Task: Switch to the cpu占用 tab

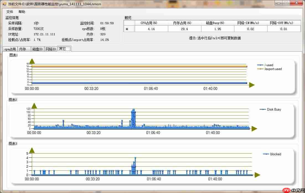Action: [x=10, y=49]
